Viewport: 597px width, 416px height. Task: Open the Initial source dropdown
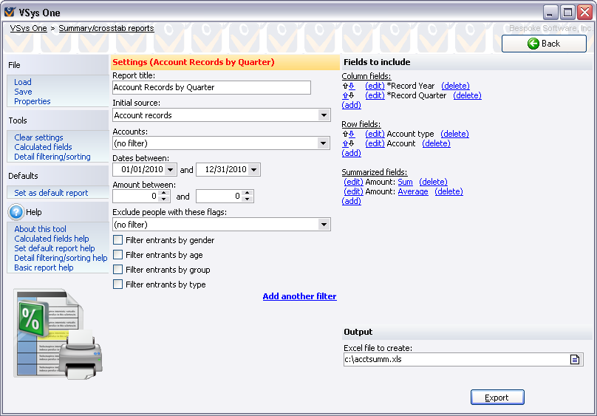[x=324, y=115]
